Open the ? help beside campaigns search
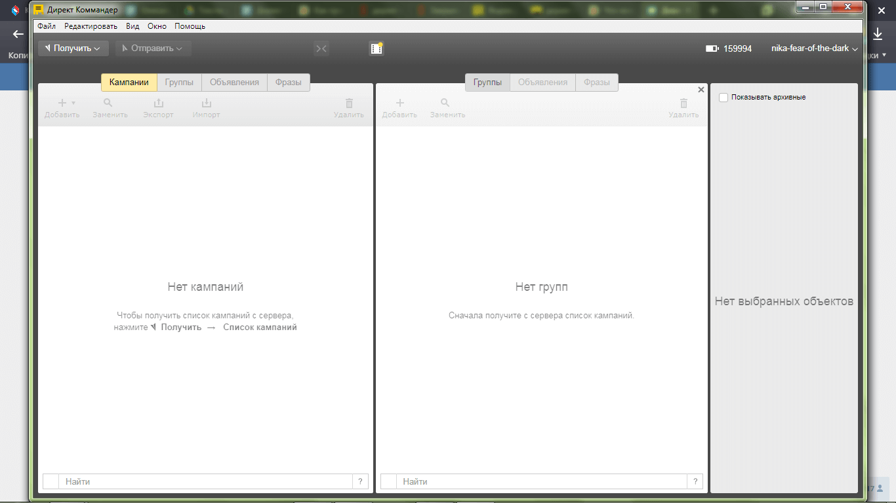The image size is (896, 503). pyautogui.click(x=360, y=481)
